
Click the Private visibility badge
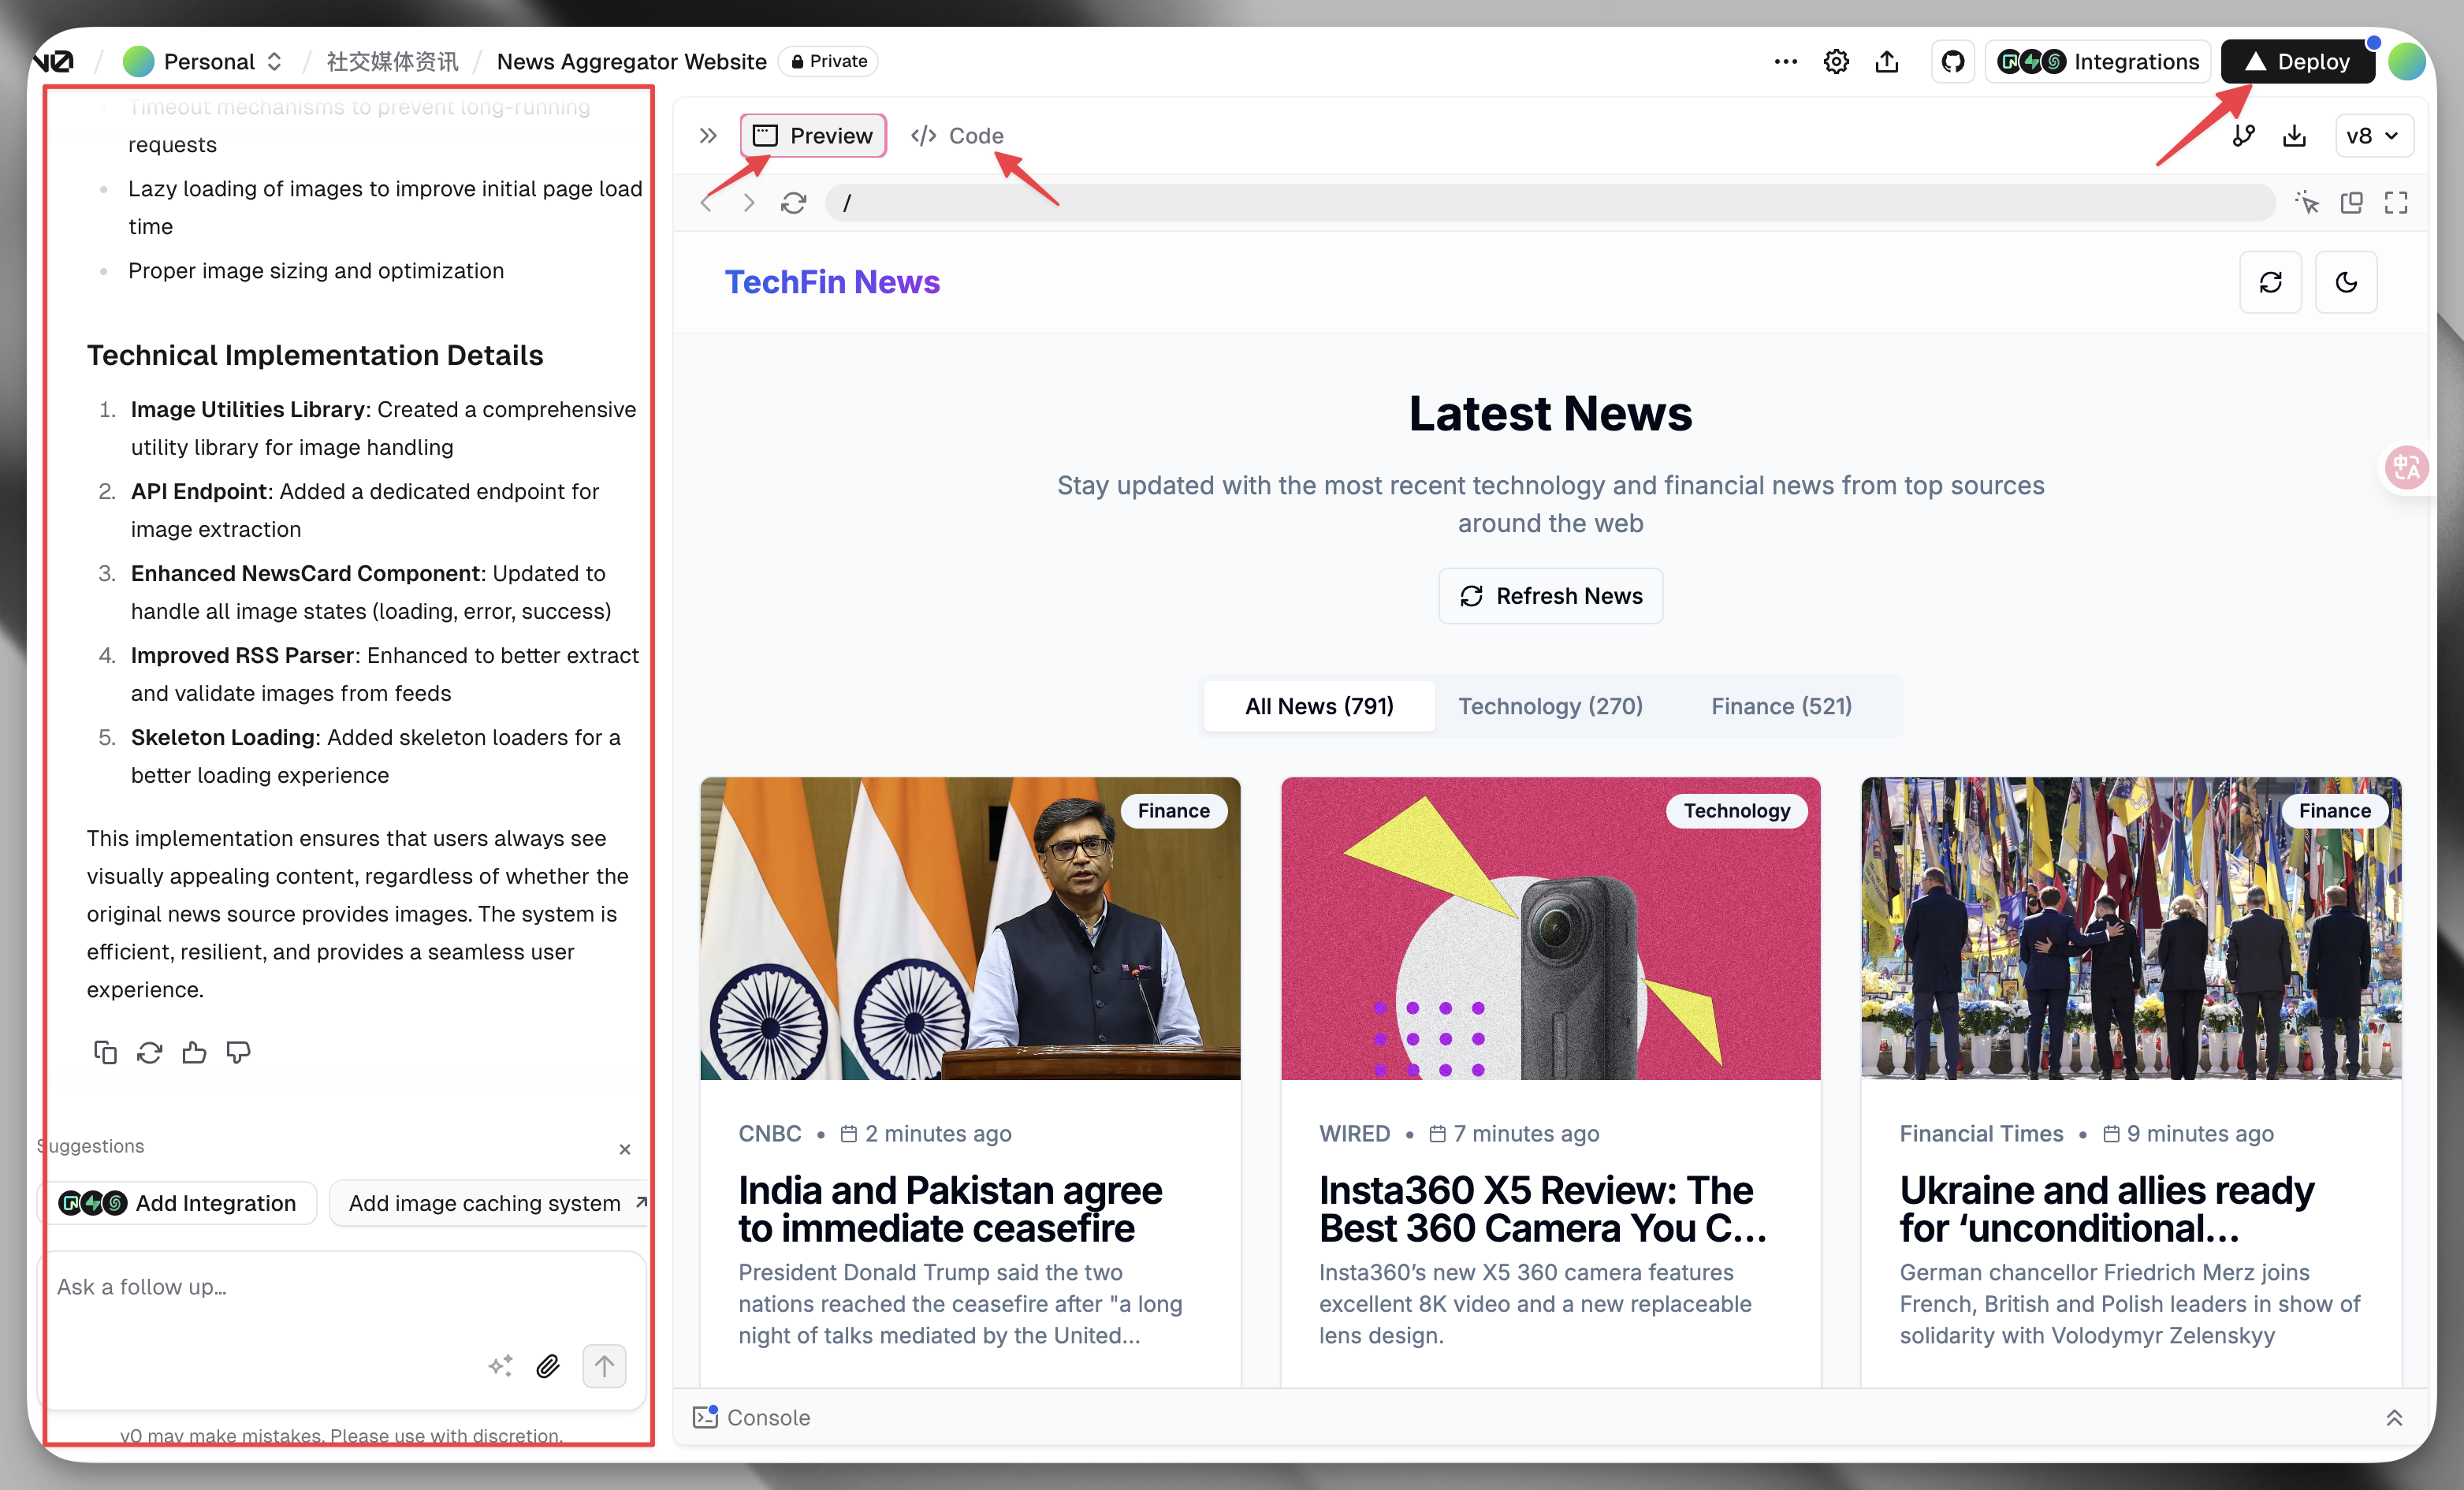click(x=829, y=62)
